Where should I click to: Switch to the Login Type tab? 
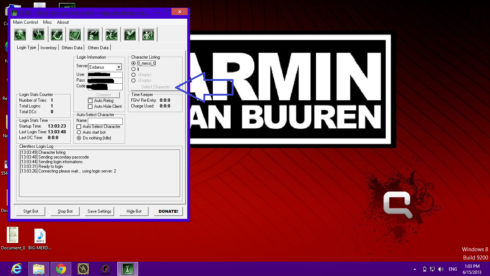pos(26,47)
